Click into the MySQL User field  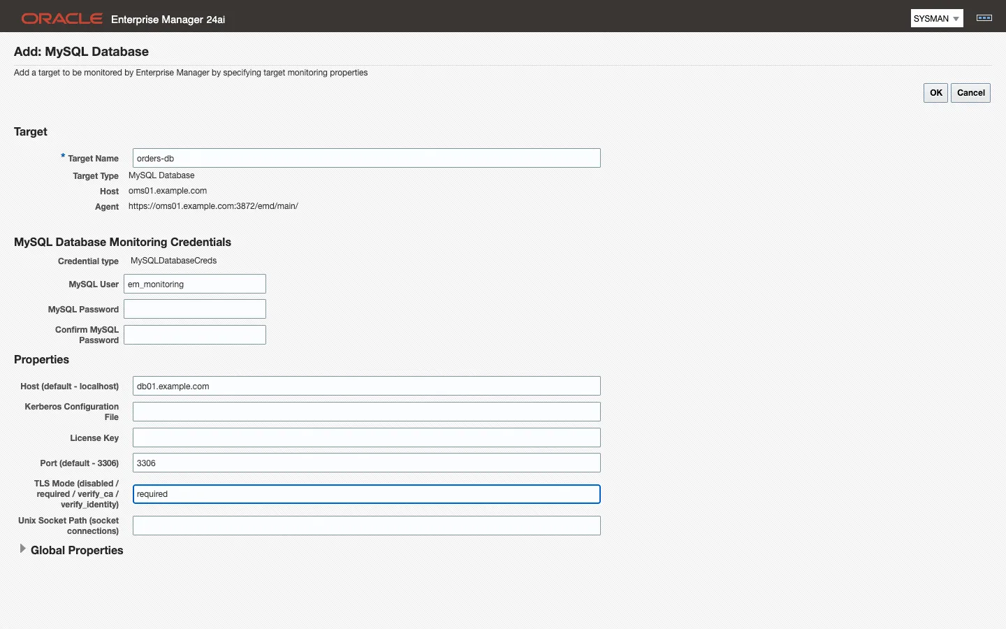point(195,284)
